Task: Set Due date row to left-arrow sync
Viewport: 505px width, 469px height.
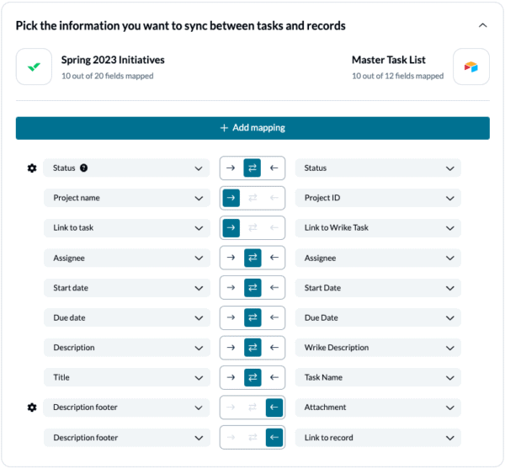Action: pos(274,317)
